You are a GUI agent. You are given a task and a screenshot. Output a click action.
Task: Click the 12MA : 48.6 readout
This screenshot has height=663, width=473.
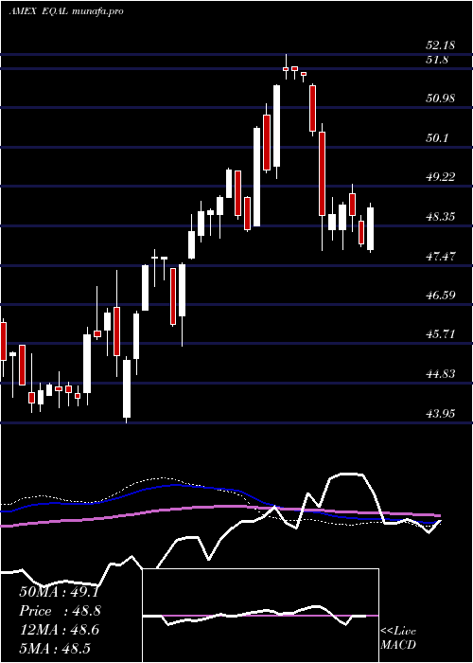(x=59, y=630)
